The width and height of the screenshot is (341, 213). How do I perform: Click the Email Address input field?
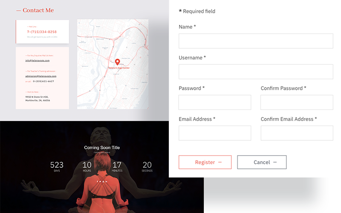(215, 133)
